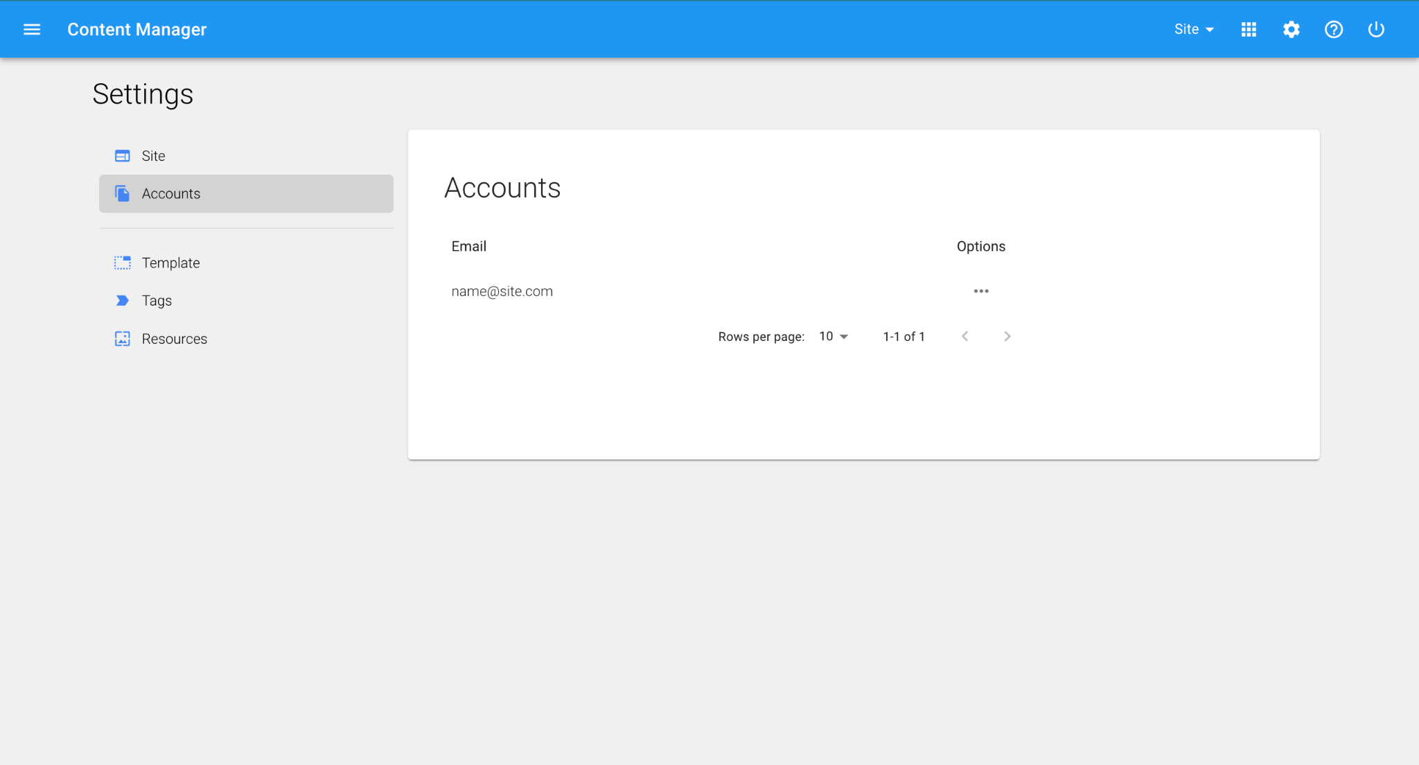This screenshot has height=765, width=1419.
Task: Open the hamburger navigation menu
Action: pyautogui.click(x=32, y=29)
